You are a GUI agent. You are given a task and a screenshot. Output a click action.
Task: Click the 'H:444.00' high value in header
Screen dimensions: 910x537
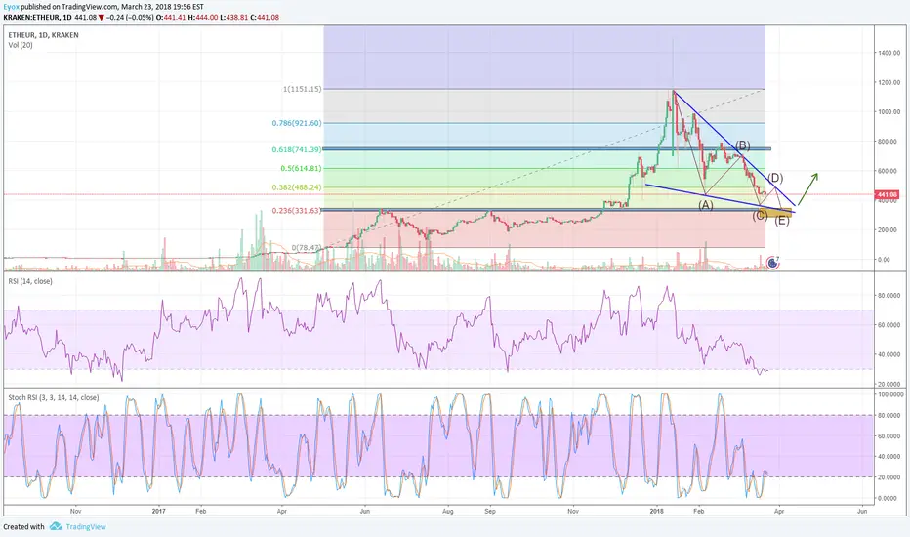(x=204, y=18)
